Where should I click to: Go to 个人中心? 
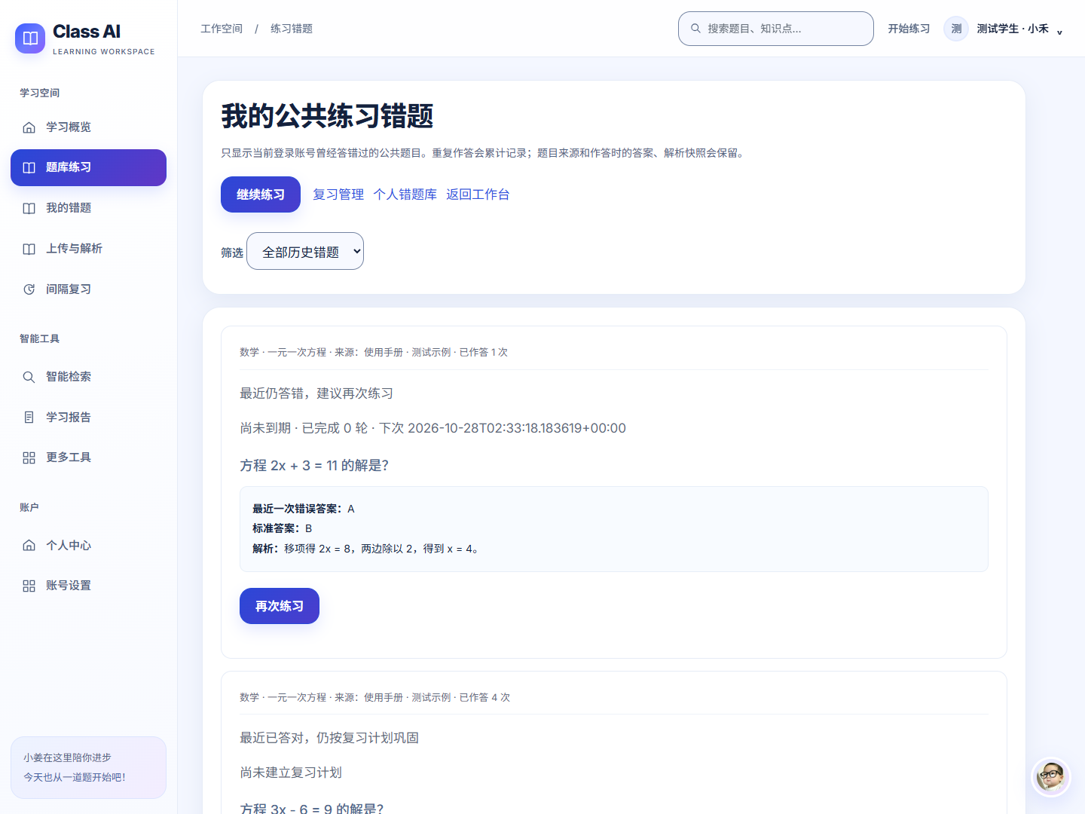coord(88,545)
